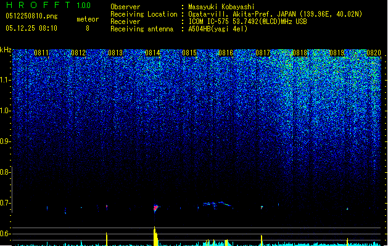Click the 0.8 kHz frequency axis label

pos(5,172)
